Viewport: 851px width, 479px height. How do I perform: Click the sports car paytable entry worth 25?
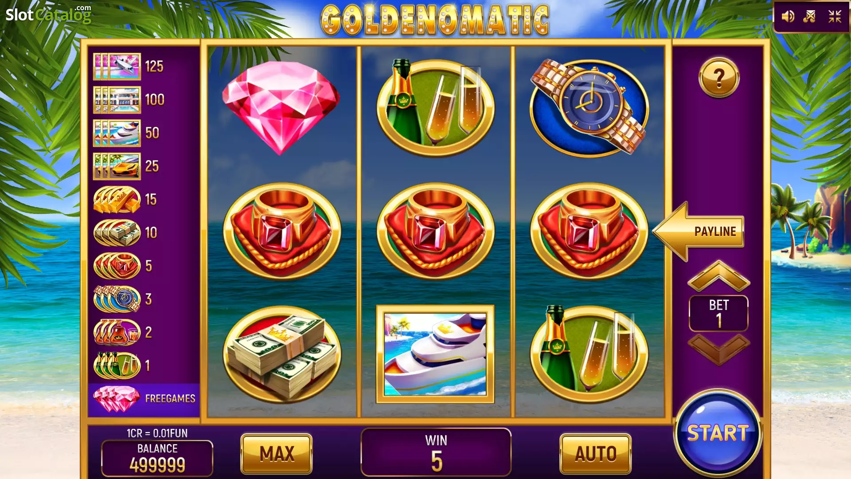click(x=126, y=166)
